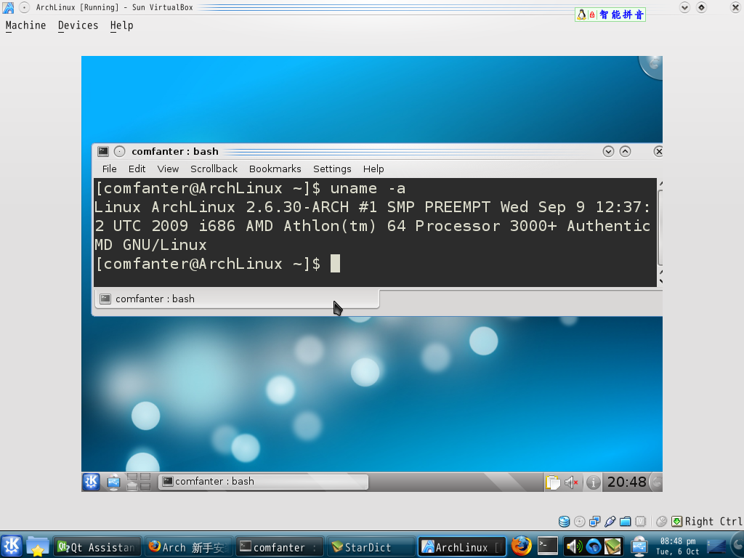Click the guest panel clock showing 20:48
Image resolution: width=744 pixels, height=558 pixels.
[627, 482]
